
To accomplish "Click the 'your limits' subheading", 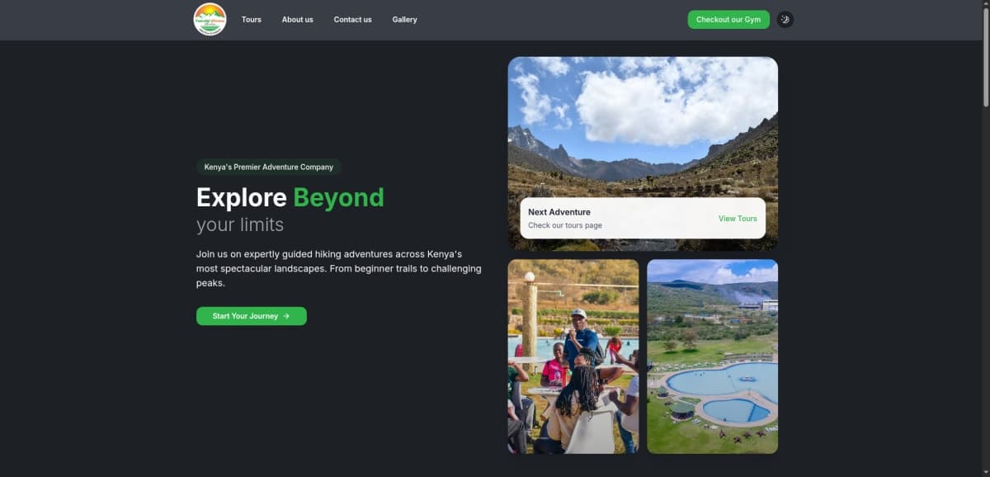I will point(239,224).
